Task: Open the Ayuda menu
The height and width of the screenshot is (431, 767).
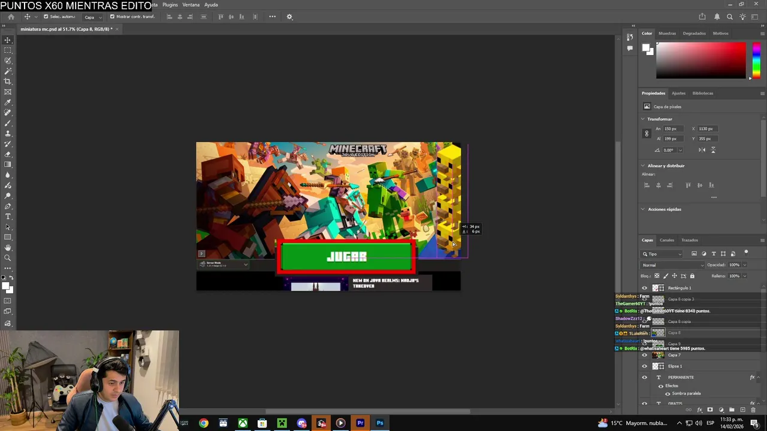Action: pyautogui.click(x=211, y=5)
